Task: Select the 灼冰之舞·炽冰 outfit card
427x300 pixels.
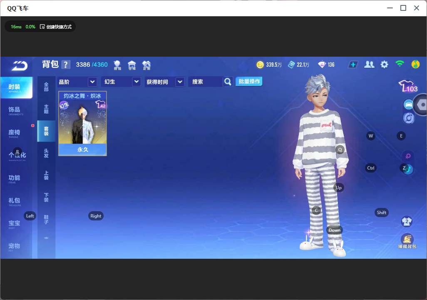Action: click(x=82, y=124)
